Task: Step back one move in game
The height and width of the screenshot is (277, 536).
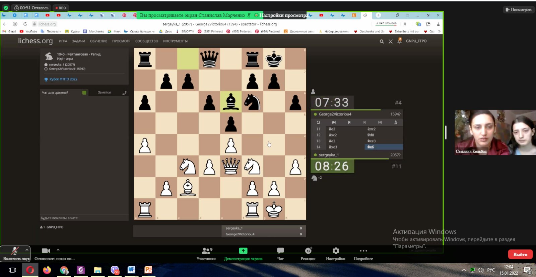Action: click(349, 122)
